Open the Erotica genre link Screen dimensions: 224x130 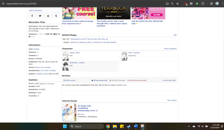tap(48, 68)
